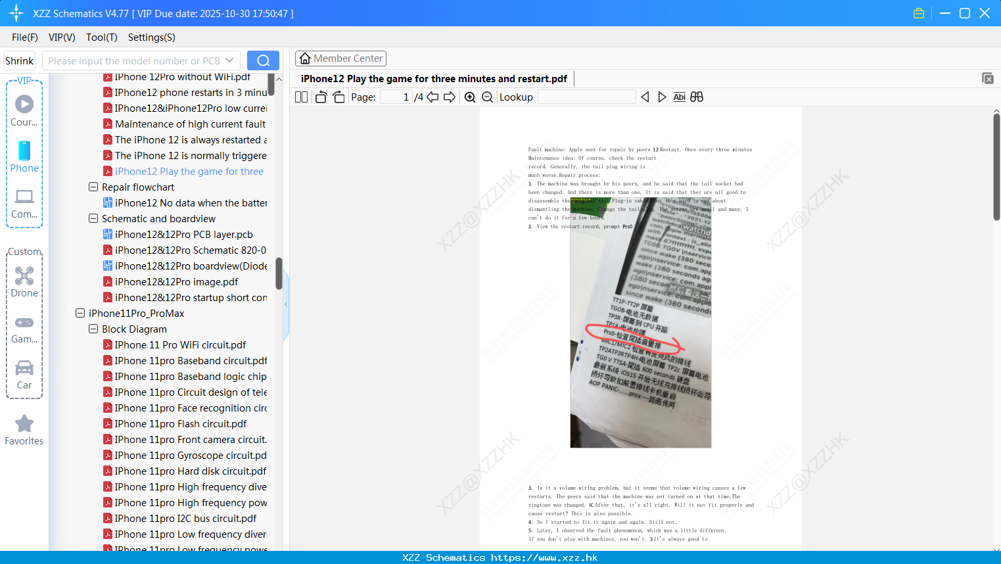Open IPhone 11pro Hard disk circuit.pdf
Viewport: 1001px width, 564px height.
point(185,471)
